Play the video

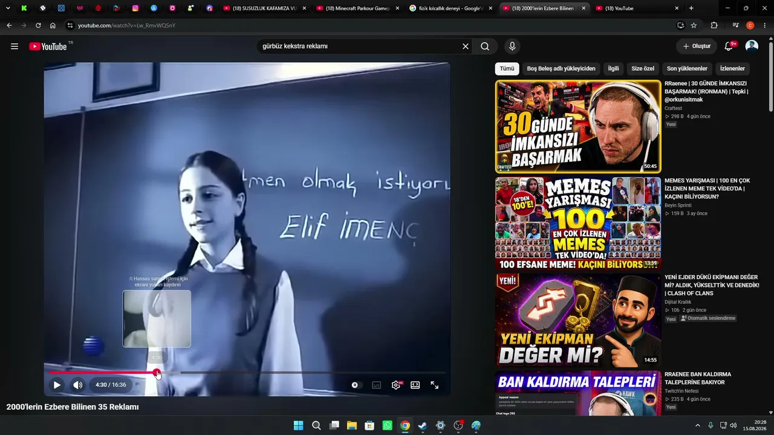pos(57,385)
